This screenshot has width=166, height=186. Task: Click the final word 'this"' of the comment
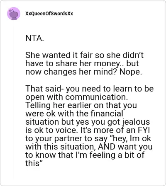(x=34, y=163)
